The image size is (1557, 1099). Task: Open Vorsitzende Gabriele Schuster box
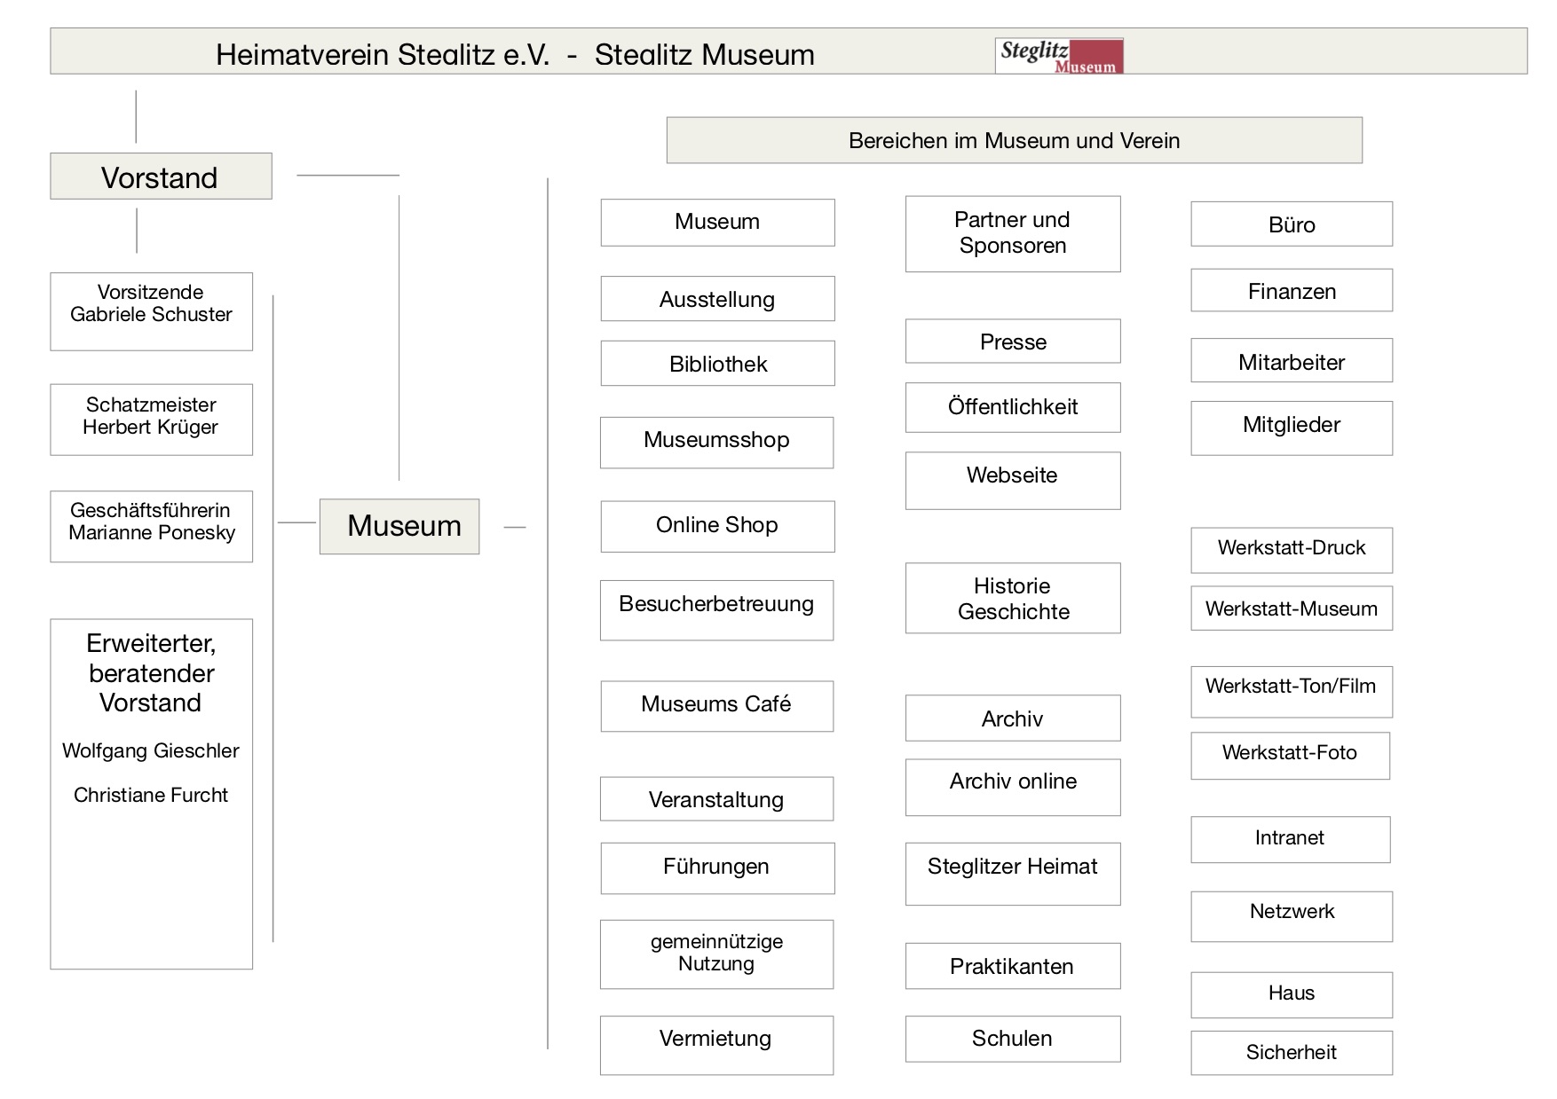[151, 310]
